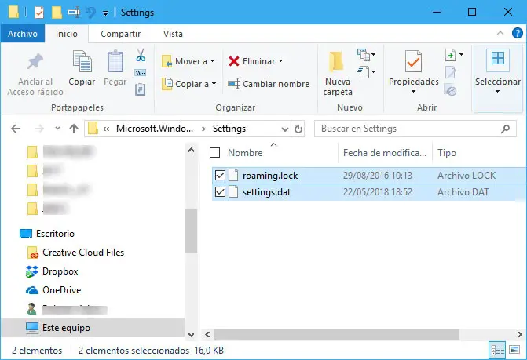Toggle the select all checkbox beside Nombre
The width and height of the screenshot is (527, 360).
(x=214, y=153)
